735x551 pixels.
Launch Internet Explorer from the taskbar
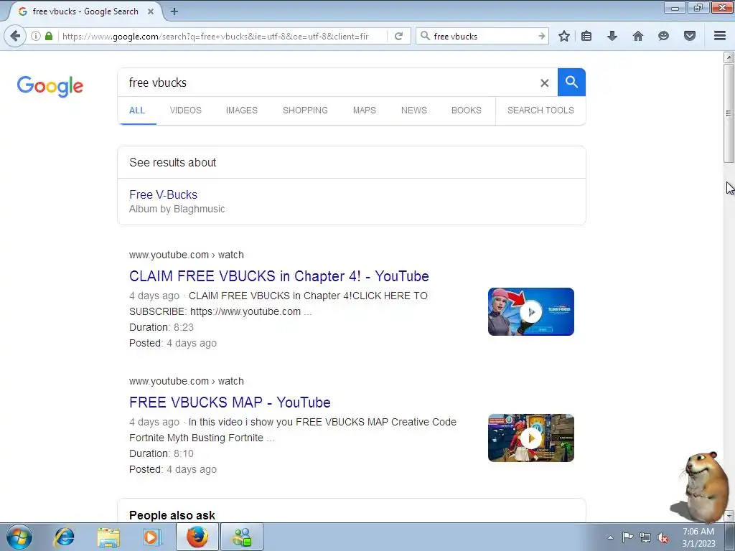tap(64, 537)
